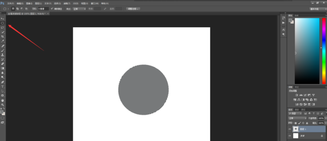Open the Character panel icon

click(283, 30)
